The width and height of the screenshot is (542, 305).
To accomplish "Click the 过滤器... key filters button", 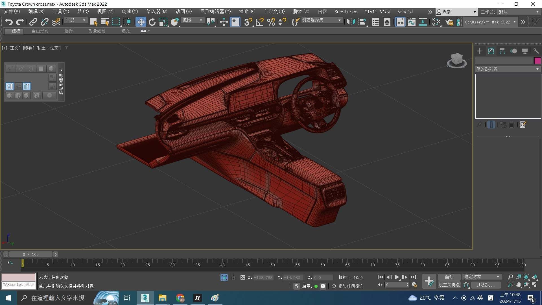I will click(485, 285).
